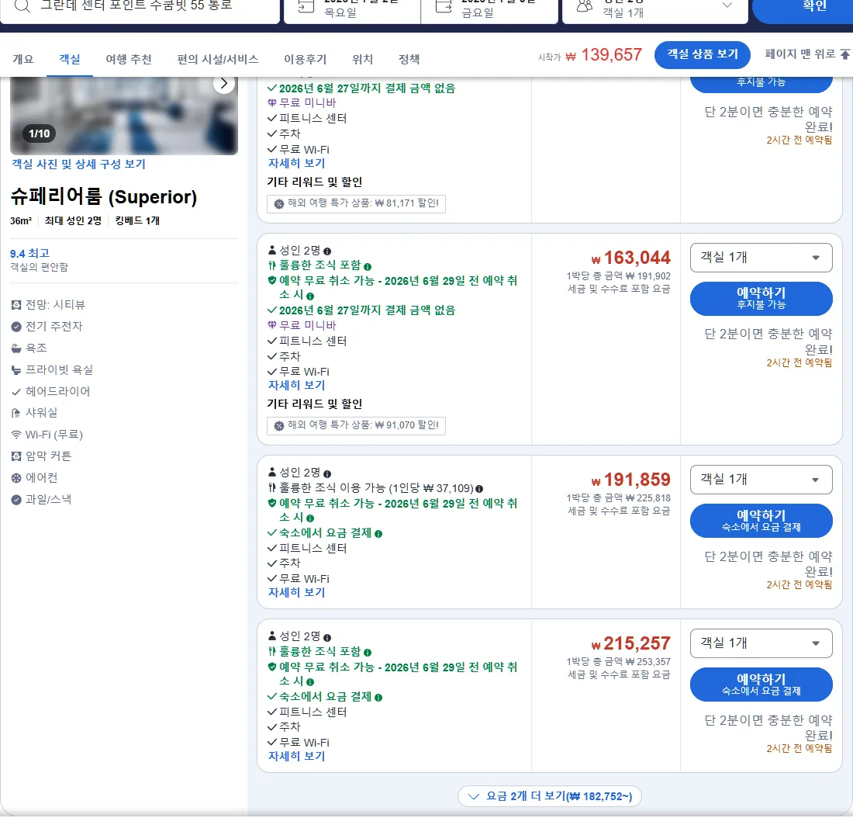853x818 pixels.
Task: Click the search magnifier icon in the search bar
Action: click(x=22, y=5)
